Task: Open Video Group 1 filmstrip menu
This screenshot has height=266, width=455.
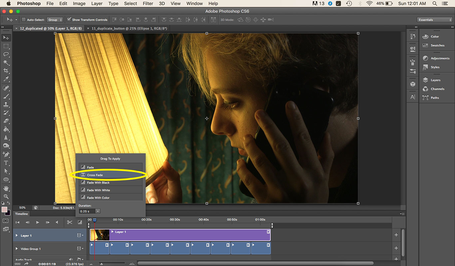Action: tap(80, 248)
